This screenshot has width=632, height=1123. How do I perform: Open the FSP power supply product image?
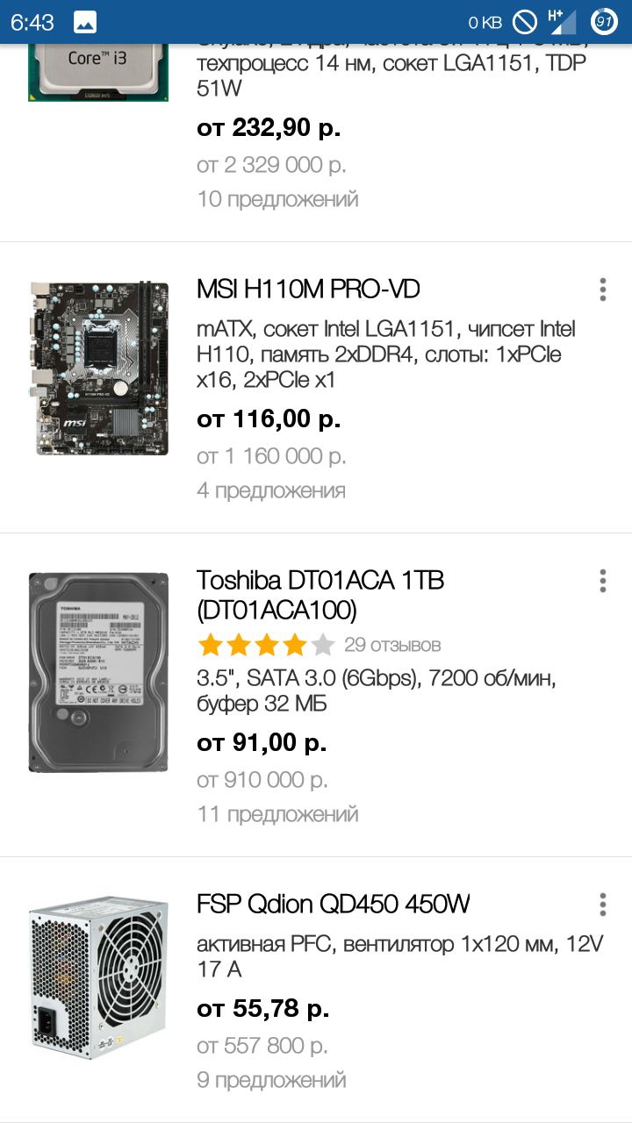98,976
